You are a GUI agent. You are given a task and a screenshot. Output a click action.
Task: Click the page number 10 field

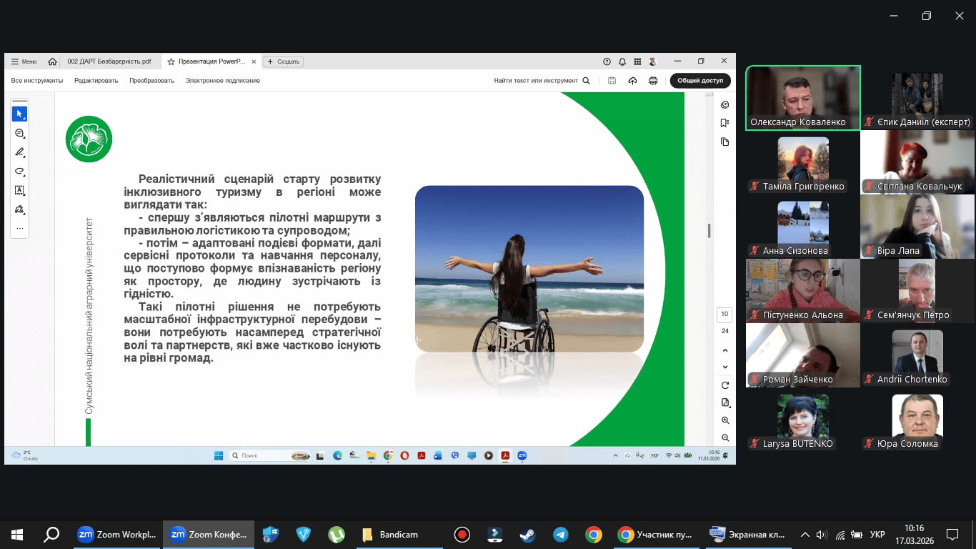pos(724,315)
